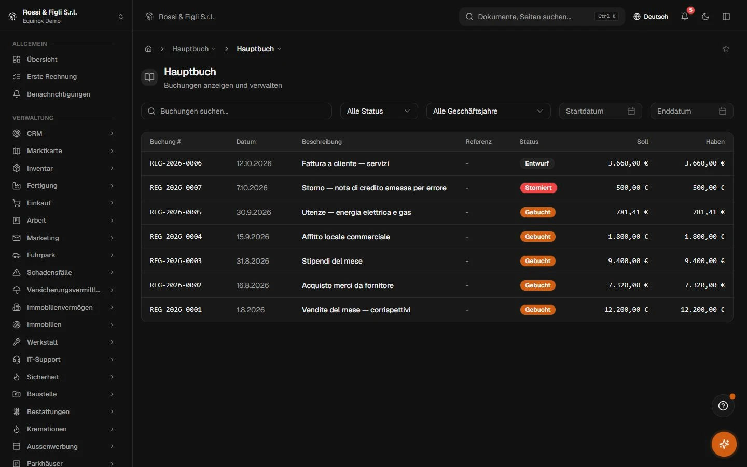
Task: Sort by the Datum column header
Action: (x=246, y=142)
